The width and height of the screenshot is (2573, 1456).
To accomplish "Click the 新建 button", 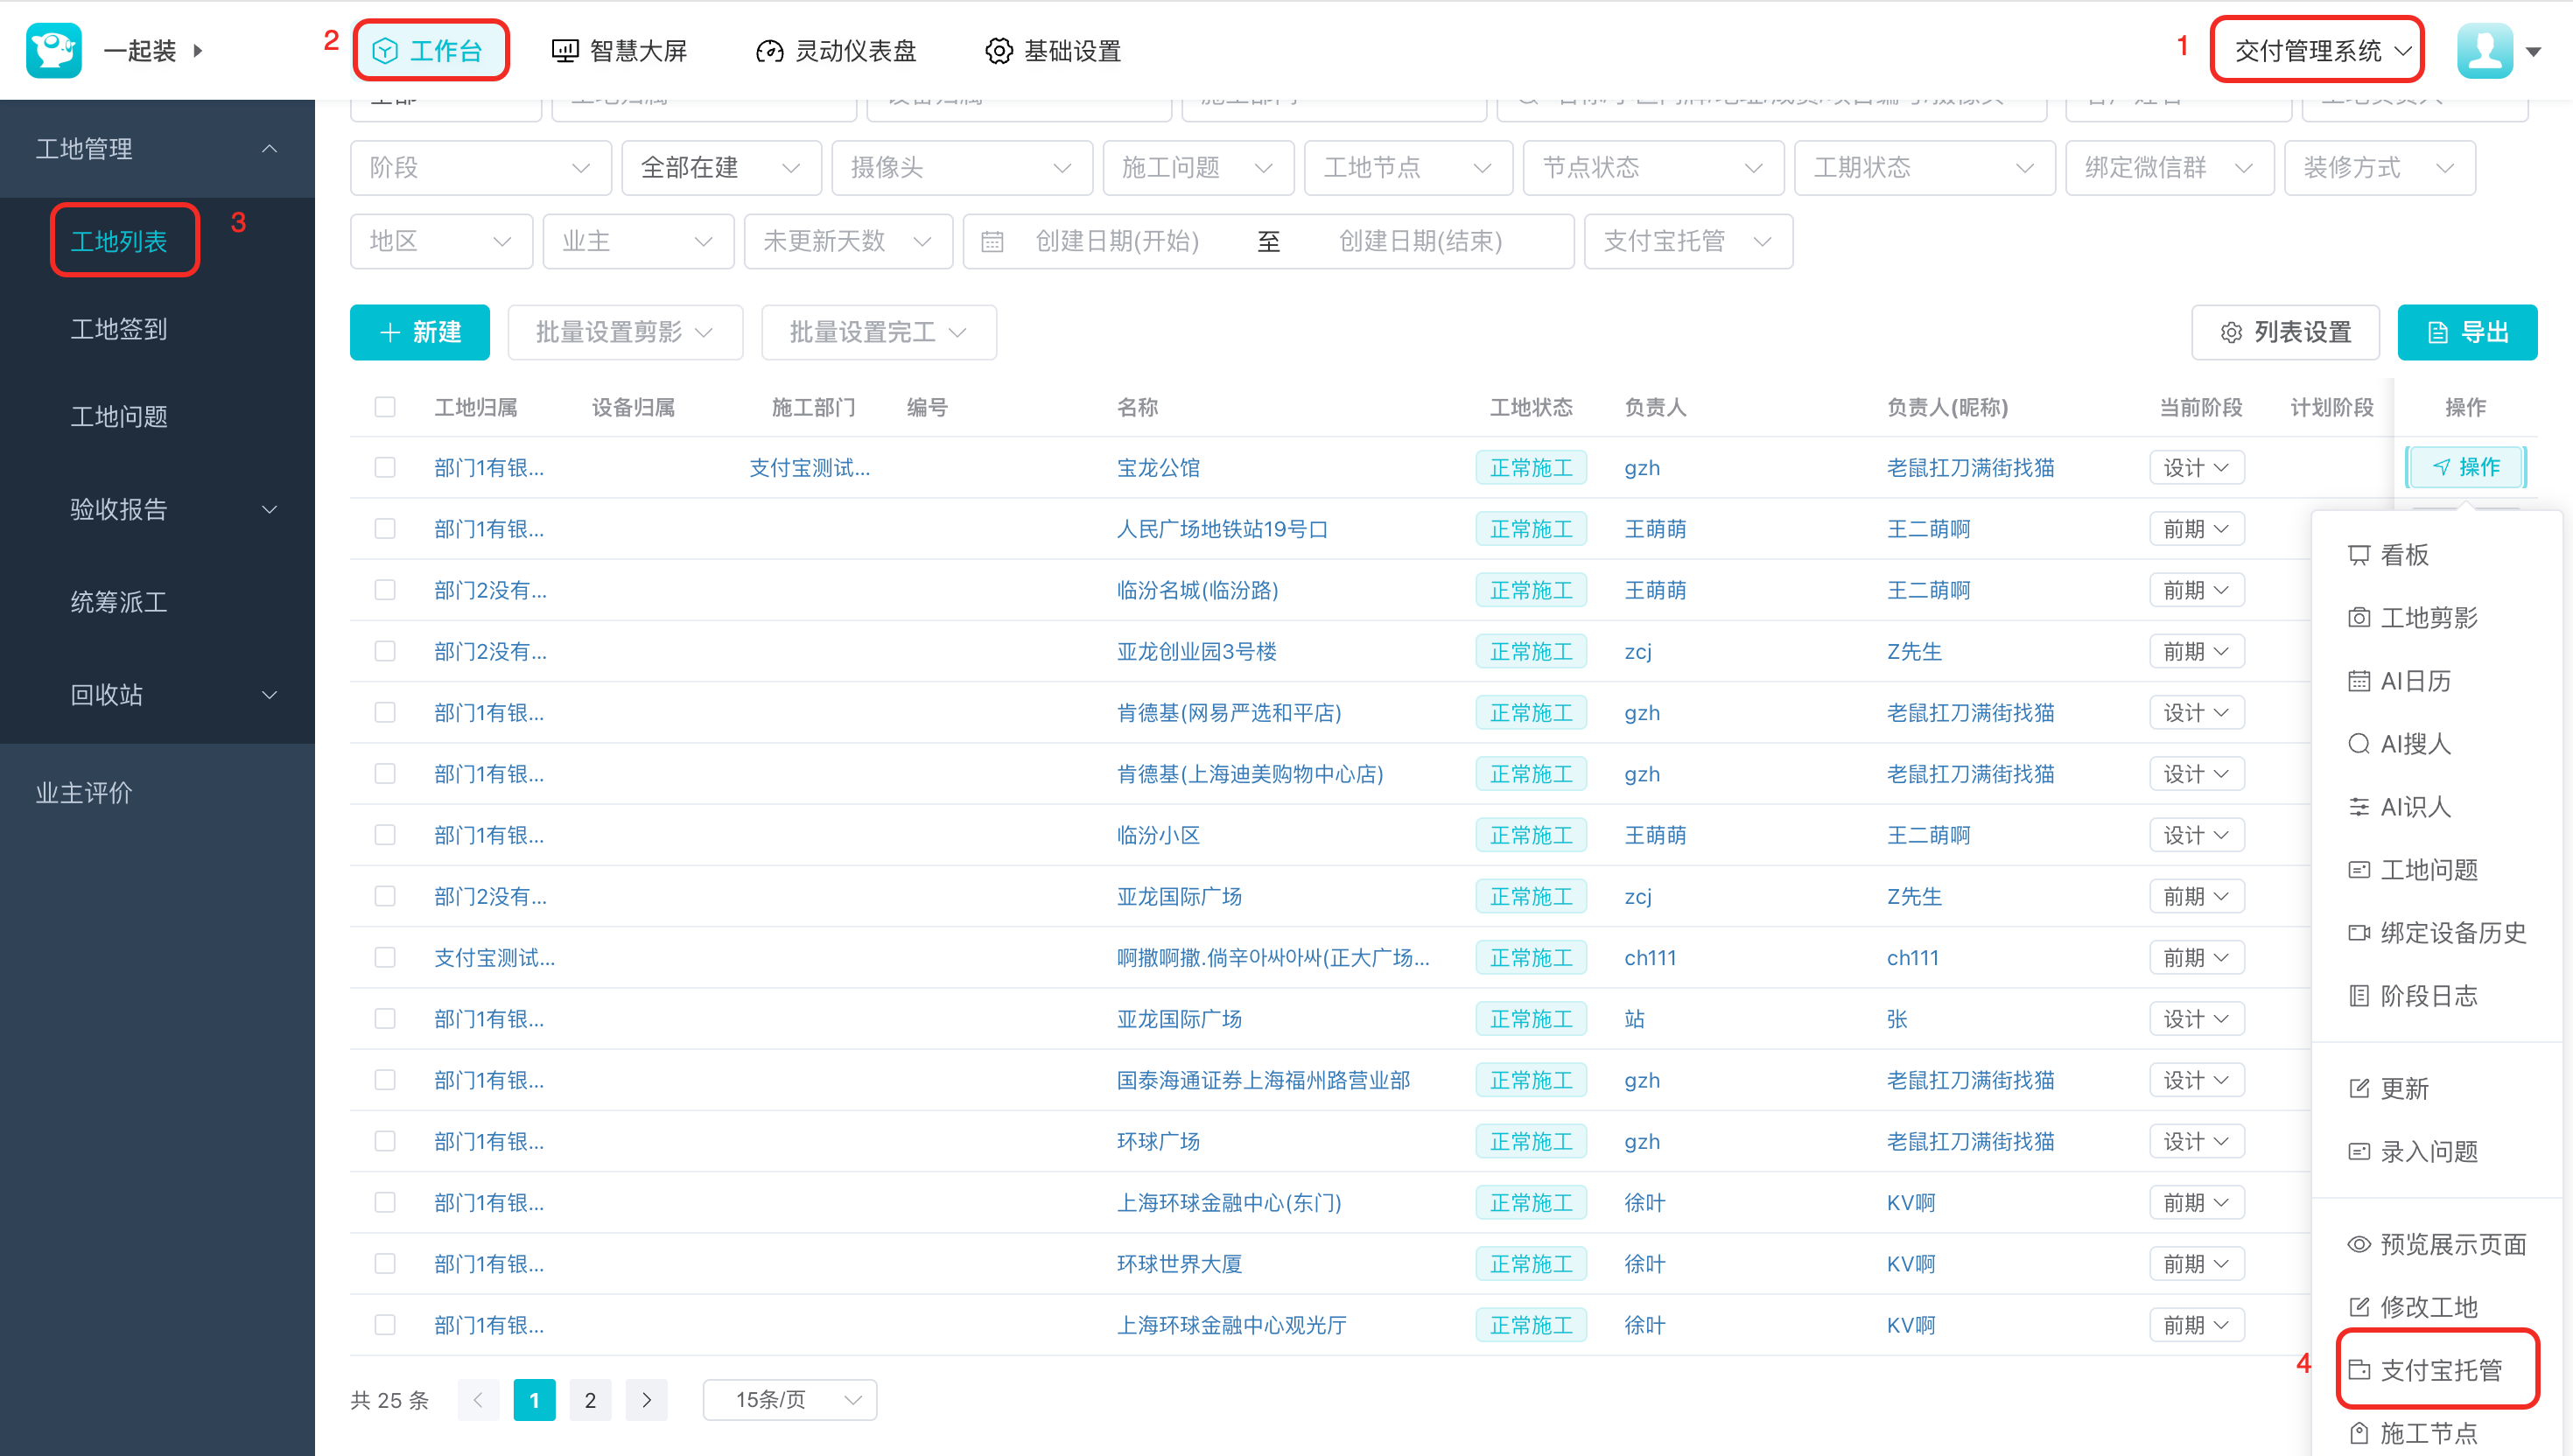I will click(x=420, y=332).
